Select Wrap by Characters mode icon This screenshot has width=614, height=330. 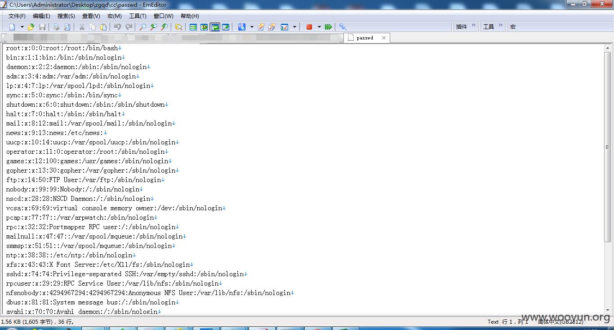204,27
